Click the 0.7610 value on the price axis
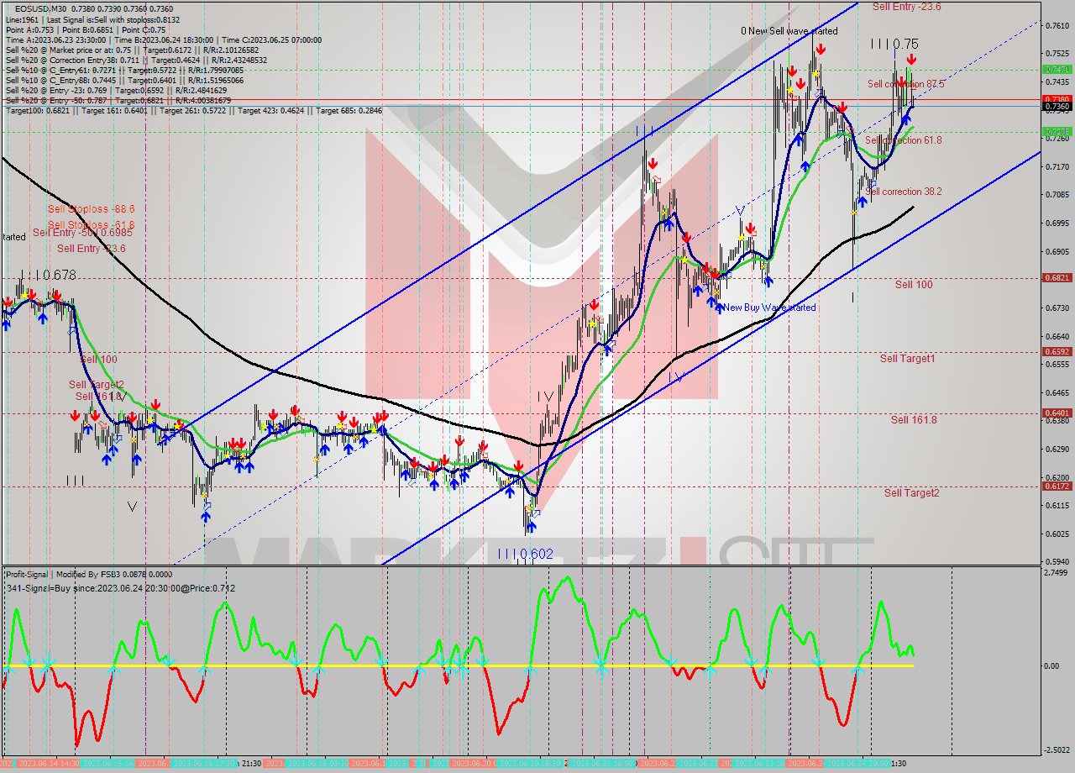Image resolution: width=1075 pixels, height=773 pixels. pyautogui.click(x=1056, y=25)
